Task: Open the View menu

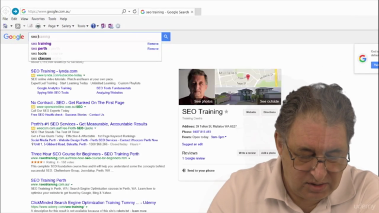Action: pyautogui.click(x=24, y=19)
